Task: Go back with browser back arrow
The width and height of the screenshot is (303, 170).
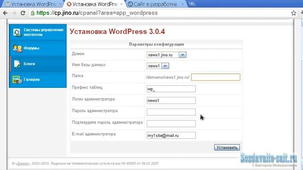Action: coord(5,13)
